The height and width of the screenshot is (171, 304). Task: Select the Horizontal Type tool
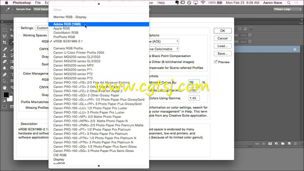[12, 74]
